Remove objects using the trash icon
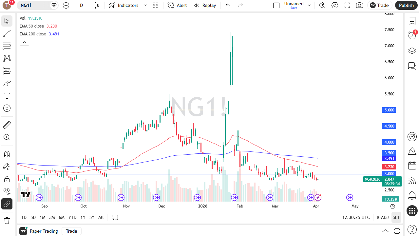Viewport: 419px width, 236px height. [x=7, y=220]
